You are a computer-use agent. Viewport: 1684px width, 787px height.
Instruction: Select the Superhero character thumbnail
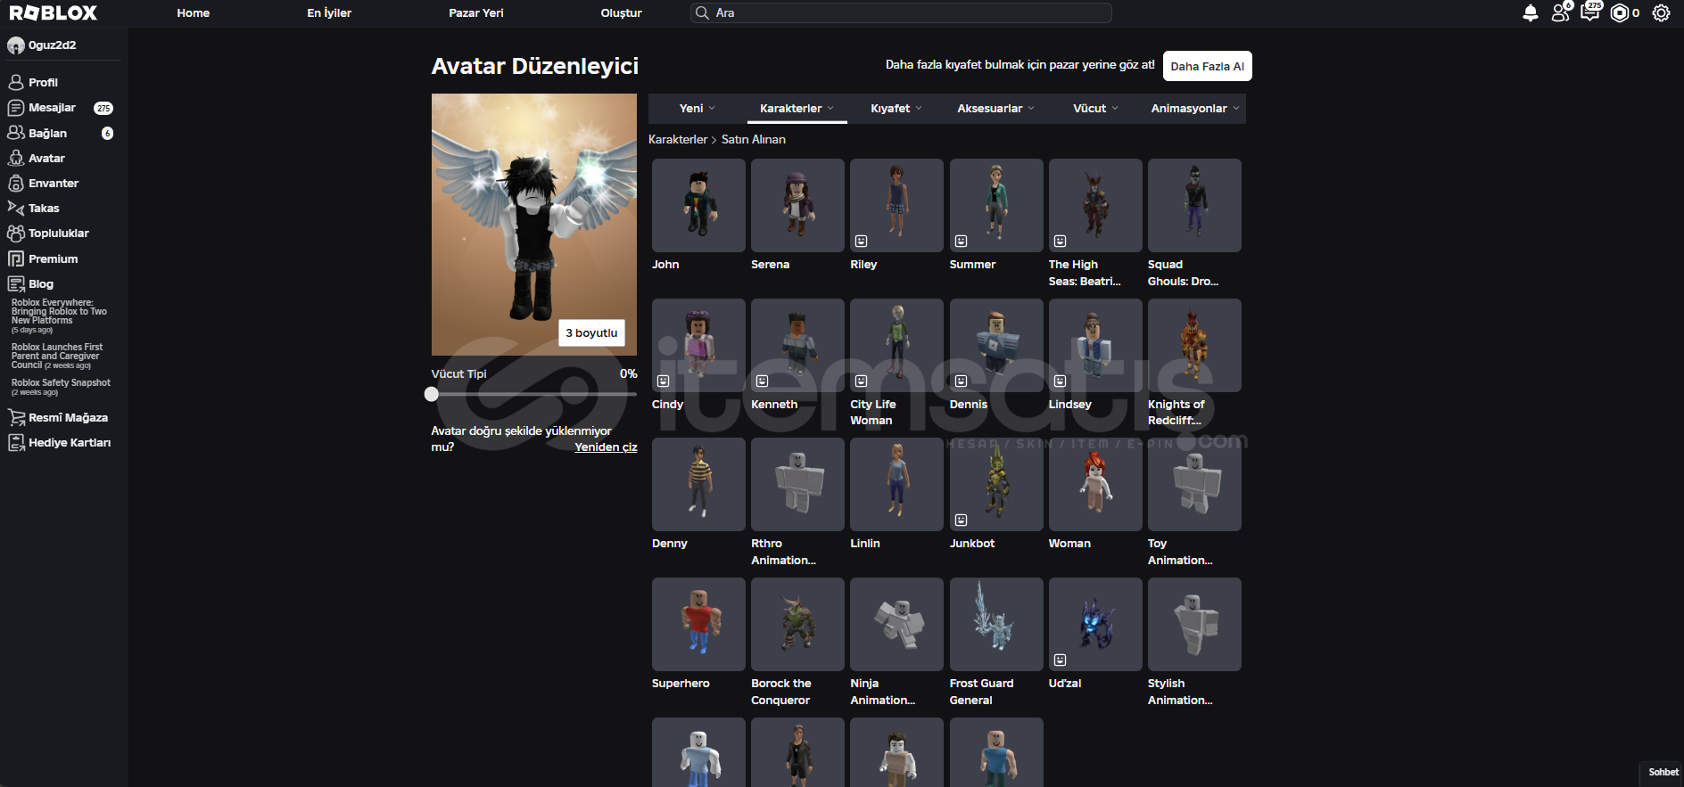point(698,624)
